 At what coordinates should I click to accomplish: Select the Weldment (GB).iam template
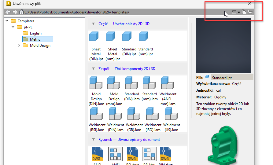click(x=134, y=120)
